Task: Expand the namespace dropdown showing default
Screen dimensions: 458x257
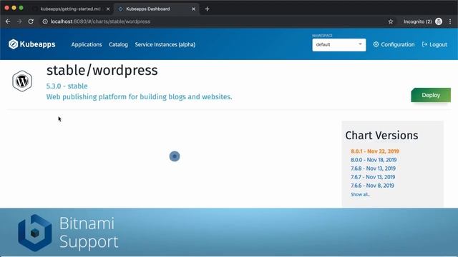Action: (338, 45)
